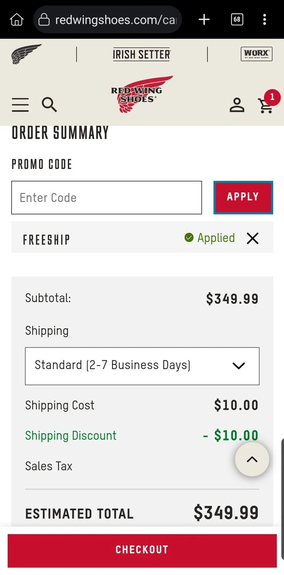Open the hamburger navigation menu
Screen dimensions: 284x575
tap(20, 105)
